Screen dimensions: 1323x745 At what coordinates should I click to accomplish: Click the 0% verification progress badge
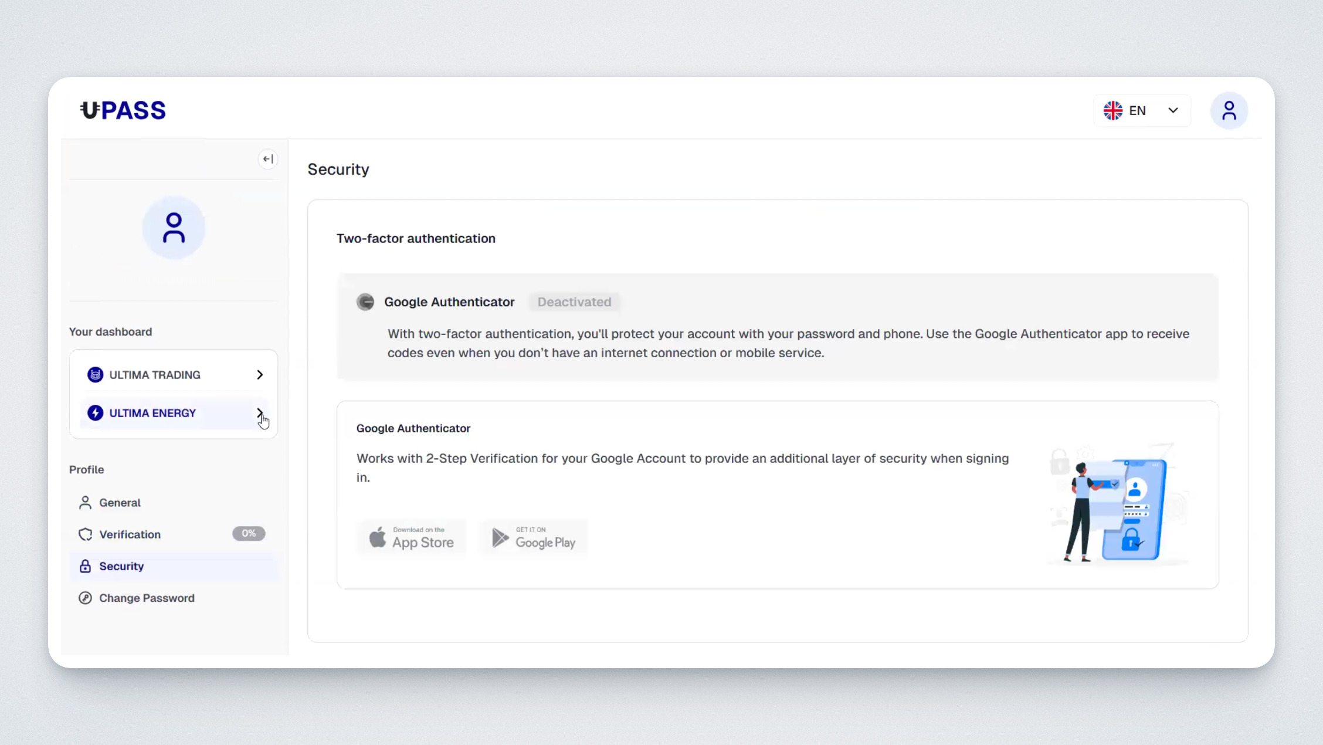point(249,533)
